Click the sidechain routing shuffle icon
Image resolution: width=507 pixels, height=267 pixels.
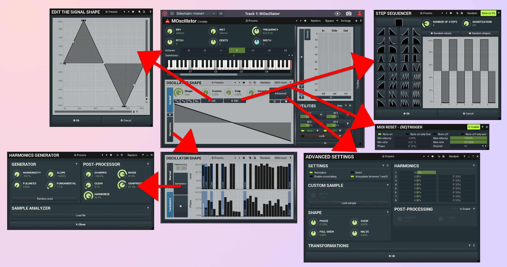pyautogui.click(x=221, y=14)
